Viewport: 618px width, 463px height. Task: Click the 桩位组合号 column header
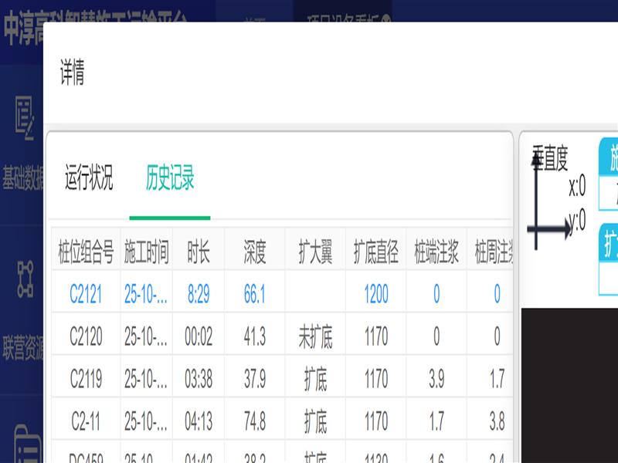click(x=86, y=252)
